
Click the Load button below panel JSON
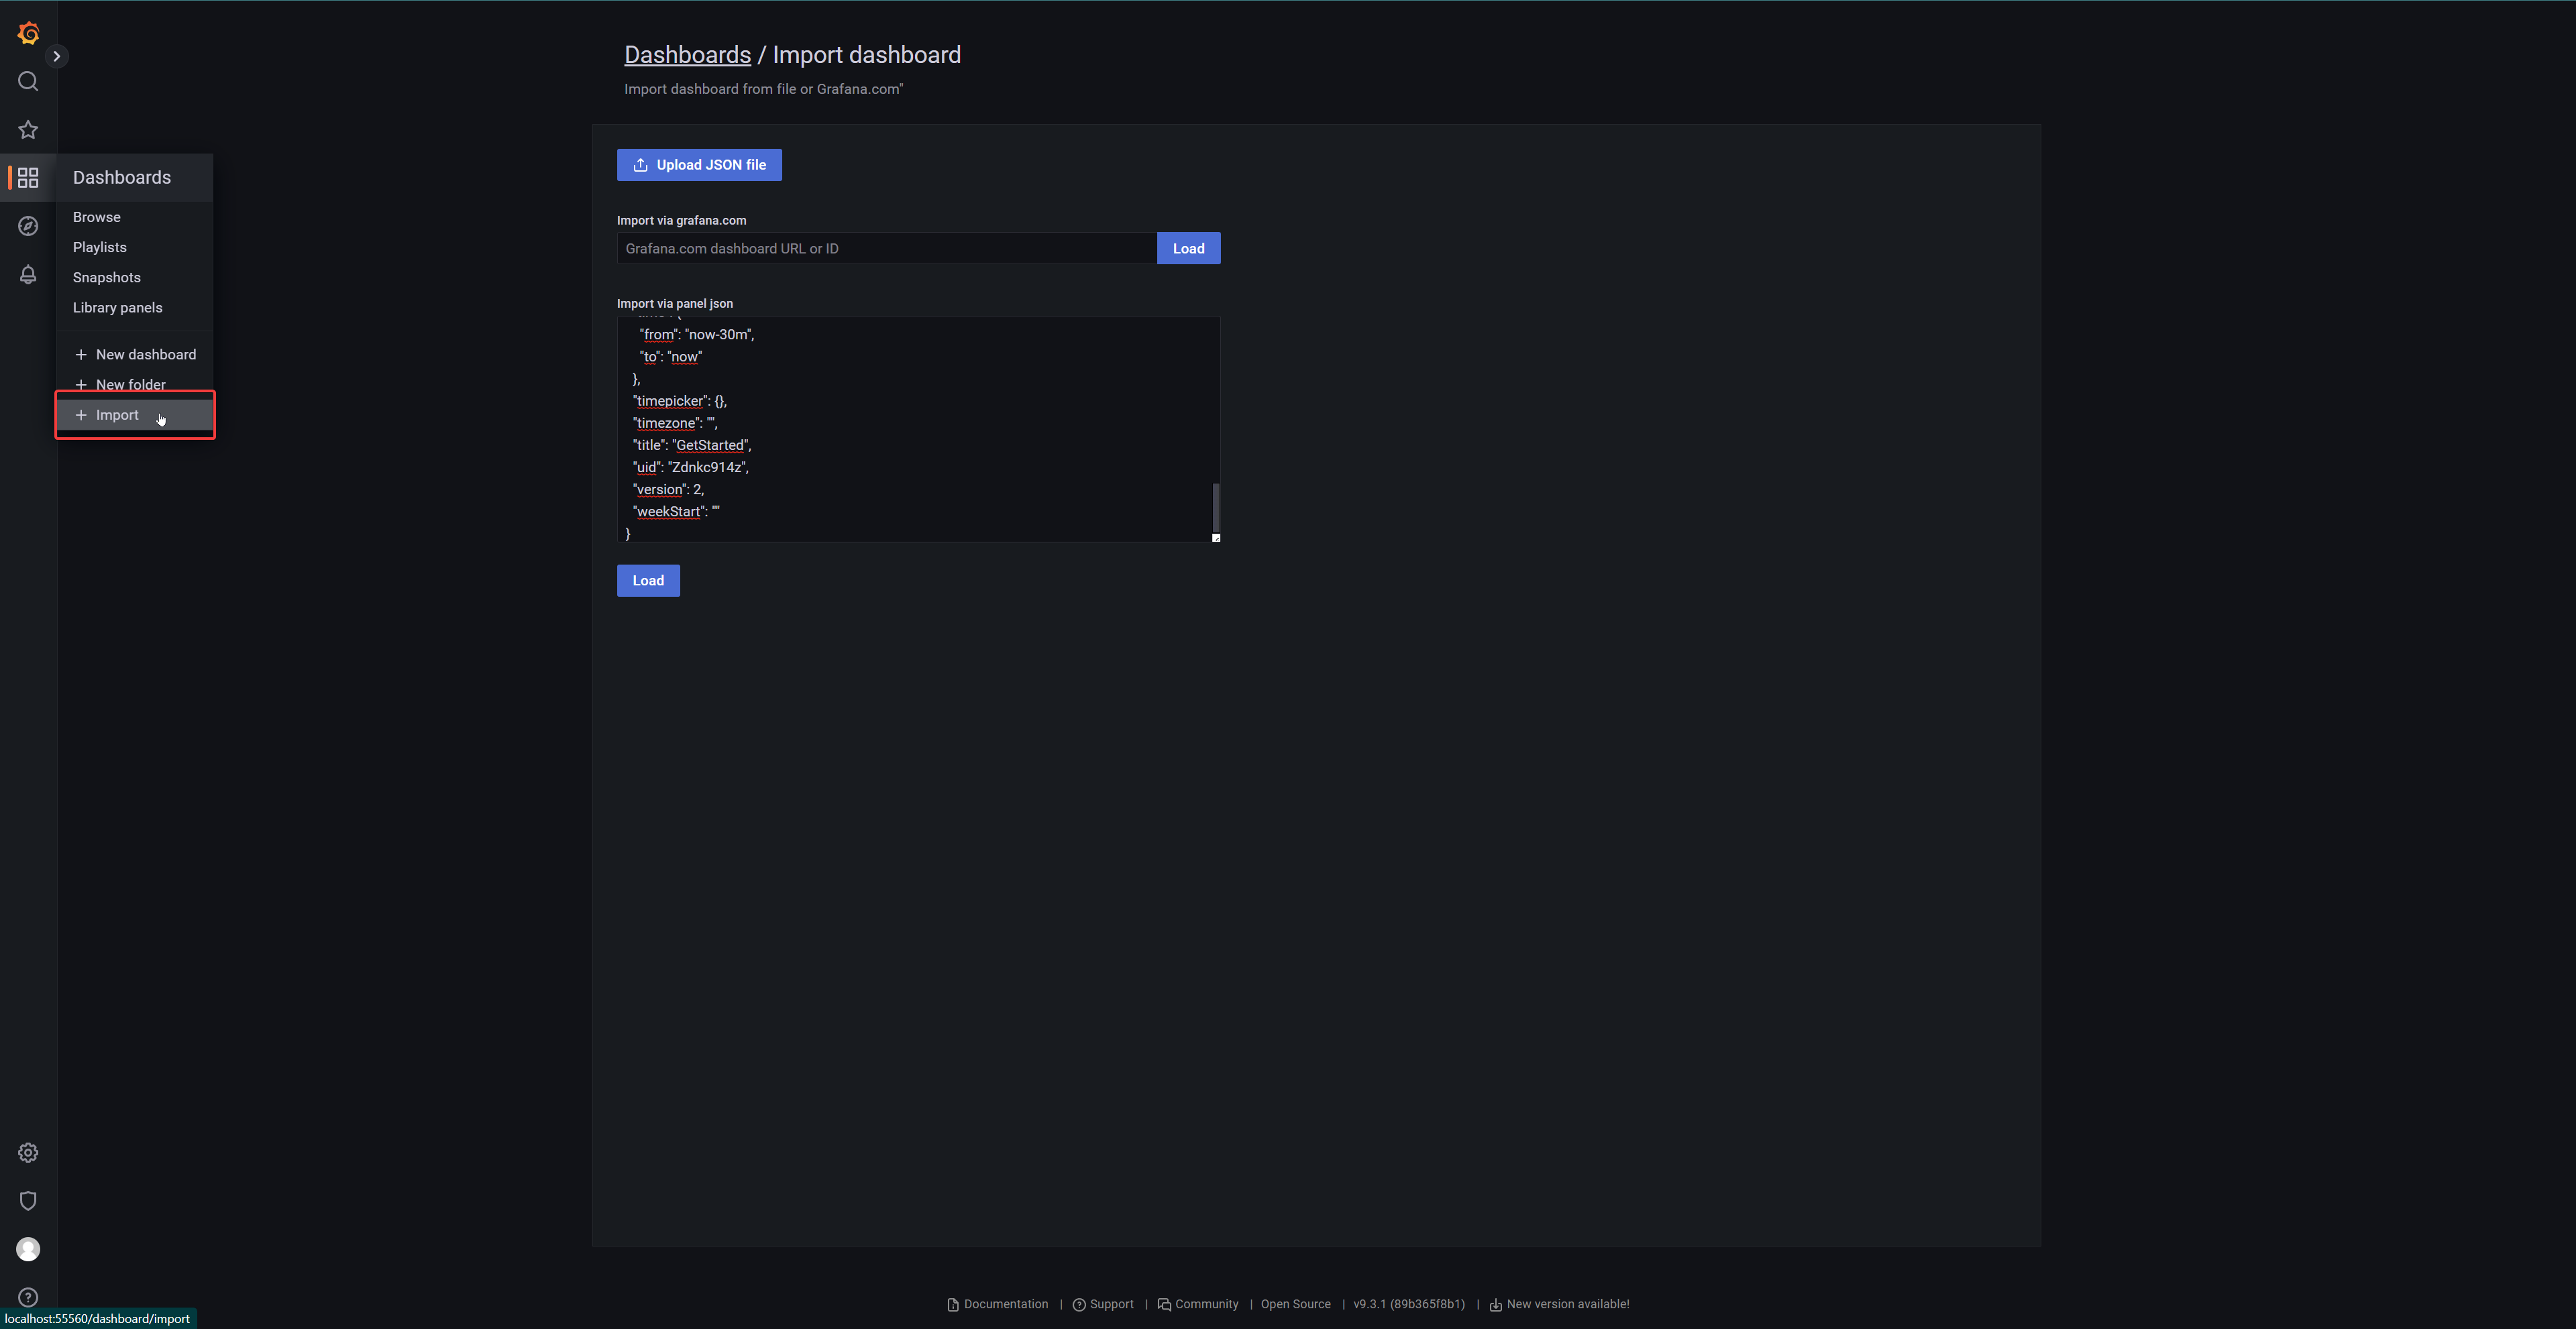point(648,581)
